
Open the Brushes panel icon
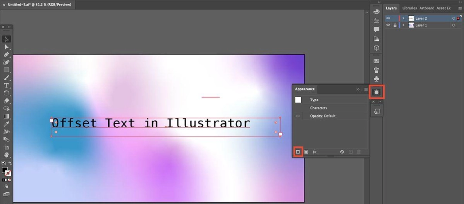(376, 70)
